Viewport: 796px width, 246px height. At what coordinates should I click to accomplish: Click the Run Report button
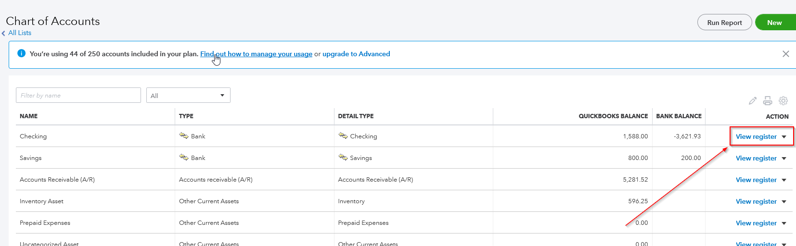coord(724,23)
